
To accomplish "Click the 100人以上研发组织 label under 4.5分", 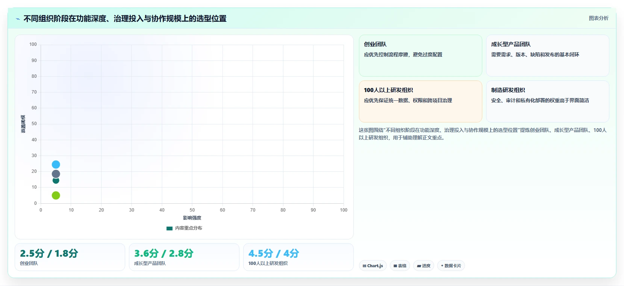I will click(x=268, y=263).
